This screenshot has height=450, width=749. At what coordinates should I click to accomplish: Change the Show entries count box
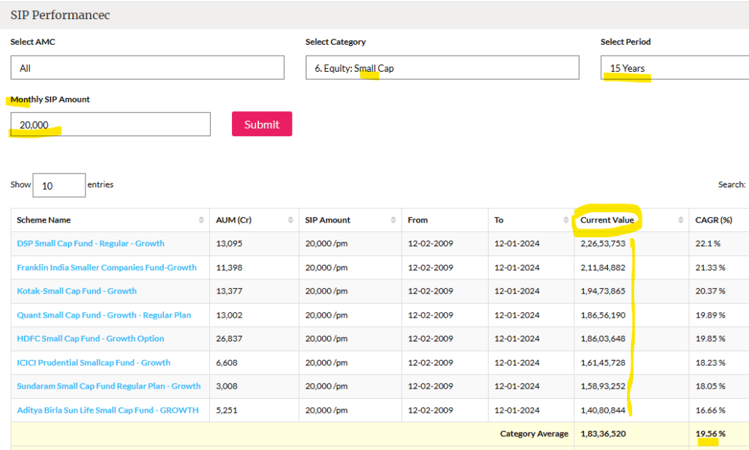point(59,185)
